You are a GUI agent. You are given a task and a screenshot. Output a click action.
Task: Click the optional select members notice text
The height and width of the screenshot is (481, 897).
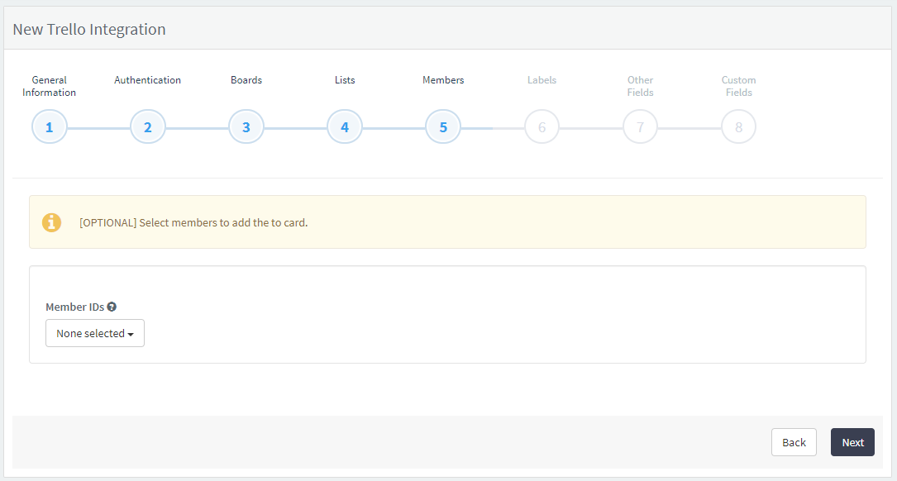tap(193, 222)
